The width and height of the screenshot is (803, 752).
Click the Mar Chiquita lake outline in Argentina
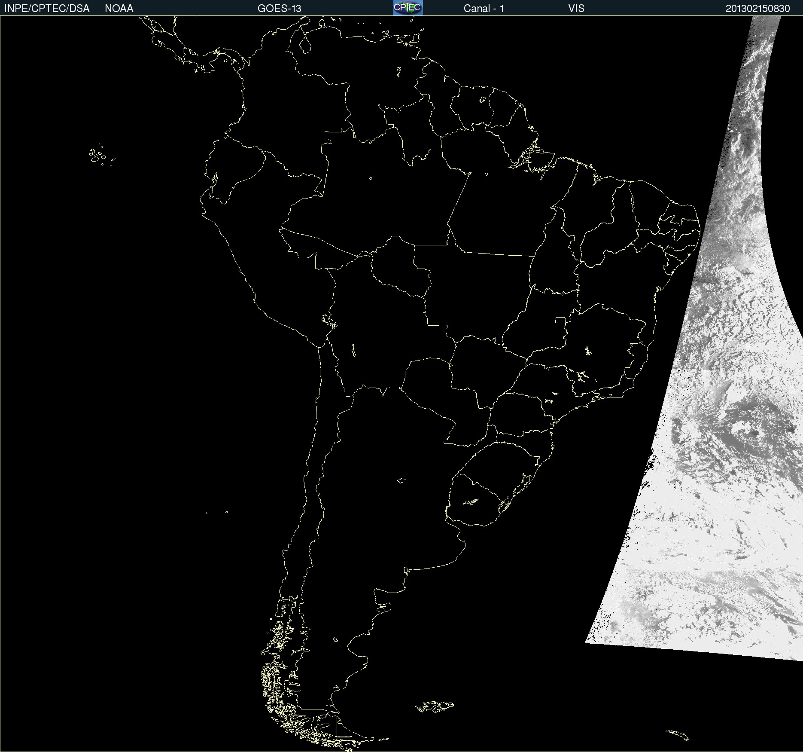pyautogui.click(x=401, y=480)
